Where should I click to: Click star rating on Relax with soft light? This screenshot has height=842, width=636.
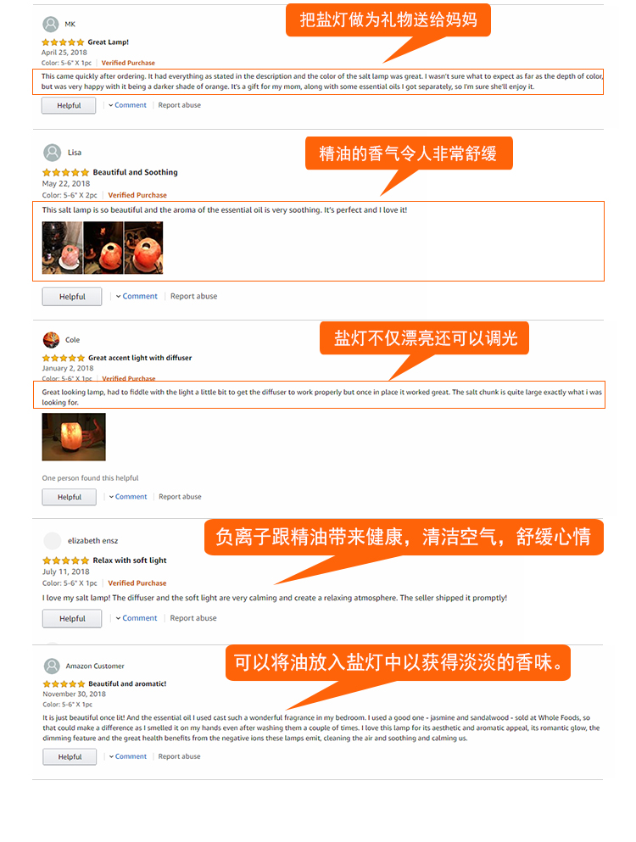click(65, 560)
